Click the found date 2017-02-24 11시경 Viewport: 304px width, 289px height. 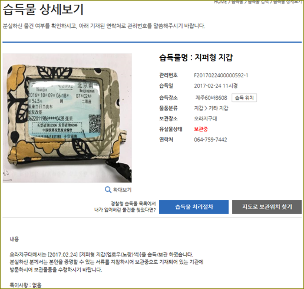(x=216, y=86)
